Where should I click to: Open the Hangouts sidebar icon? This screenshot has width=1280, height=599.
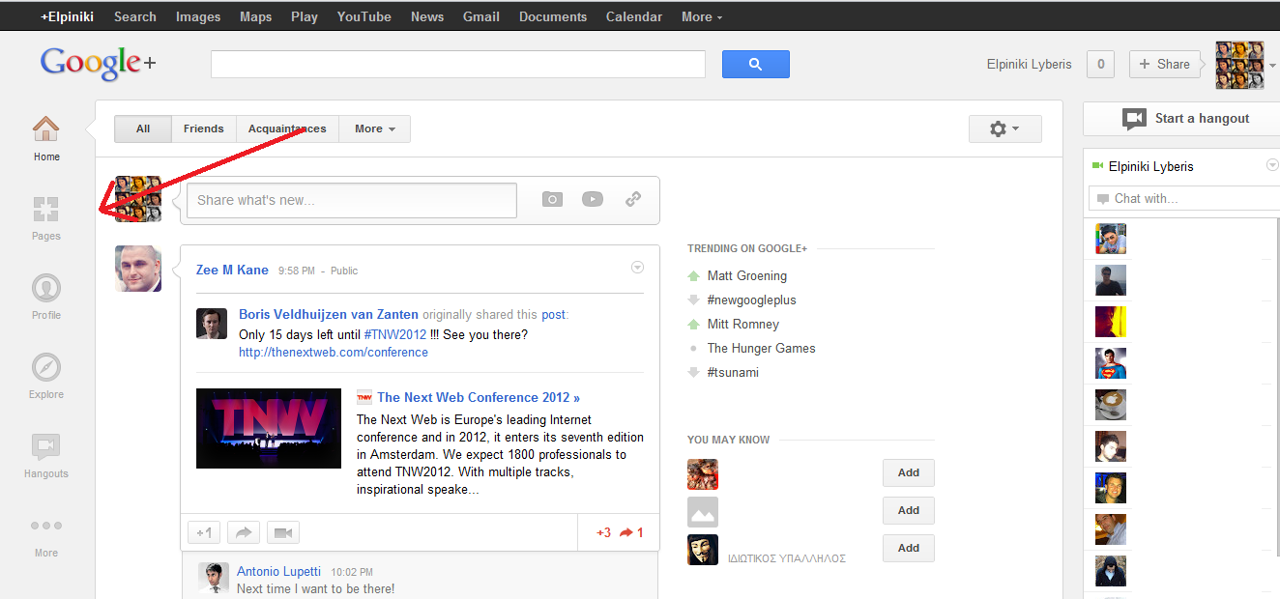[x=45, y=446]
